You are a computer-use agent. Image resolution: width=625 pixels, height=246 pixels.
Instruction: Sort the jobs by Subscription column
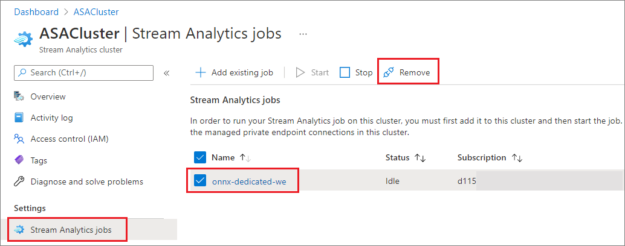point(517,158)
